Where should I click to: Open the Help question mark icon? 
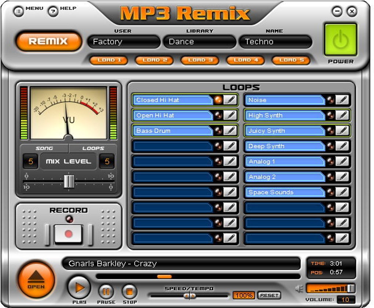click(53, 11)
